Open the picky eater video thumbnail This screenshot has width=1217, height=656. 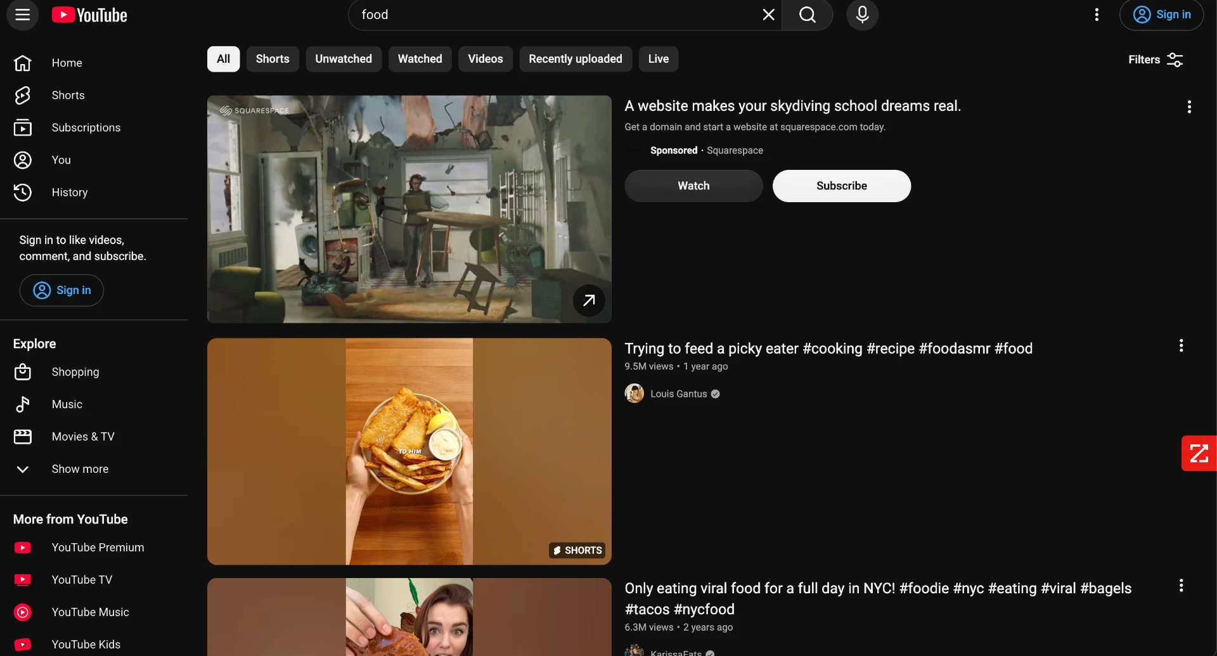(409, 451)
